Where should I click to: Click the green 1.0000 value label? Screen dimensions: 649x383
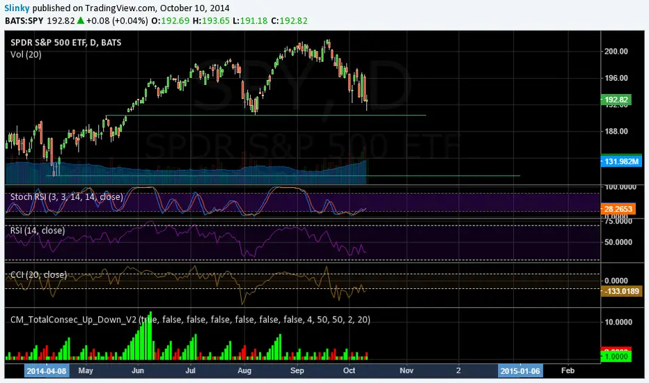616,356
